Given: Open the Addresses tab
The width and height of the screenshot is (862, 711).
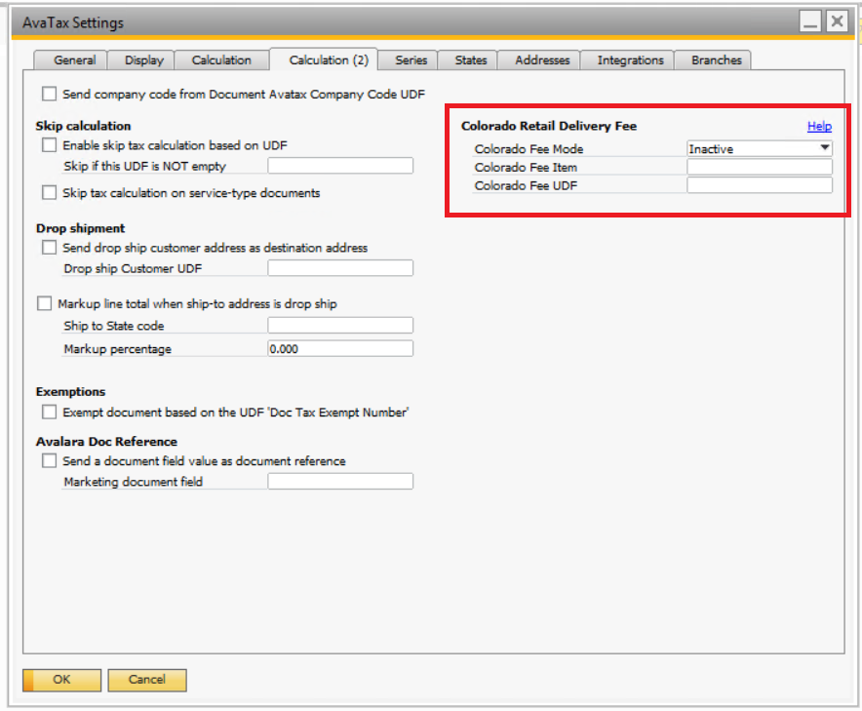Looking at the screenshot, I should [x=539, y=59].
